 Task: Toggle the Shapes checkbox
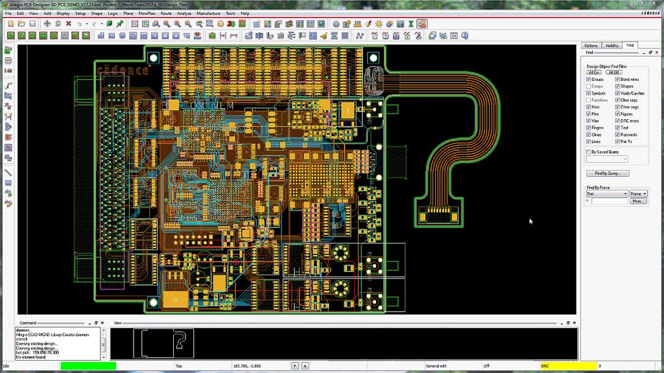click(617, 86)
